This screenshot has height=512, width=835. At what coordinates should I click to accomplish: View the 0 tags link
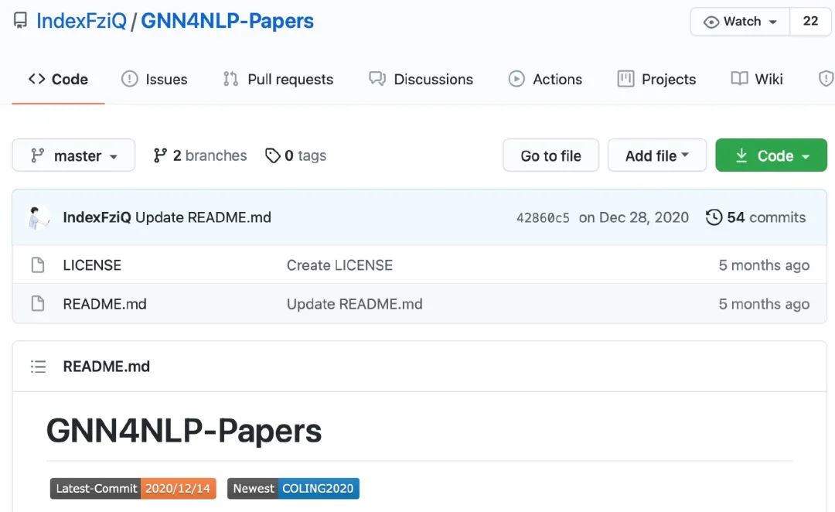295,155
